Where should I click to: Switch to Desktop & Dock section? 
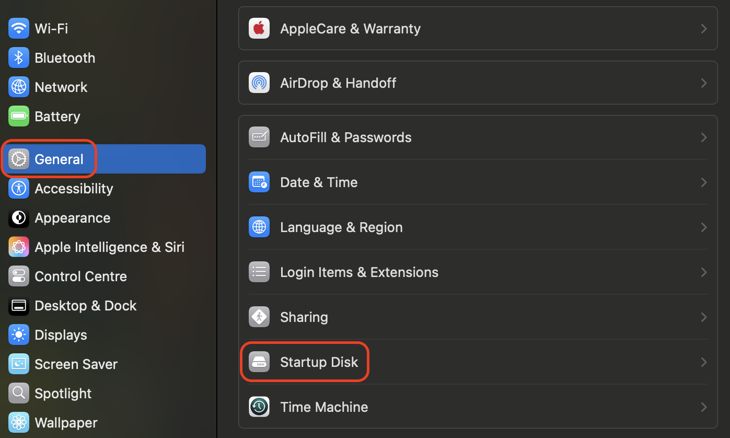click(85, 305)
